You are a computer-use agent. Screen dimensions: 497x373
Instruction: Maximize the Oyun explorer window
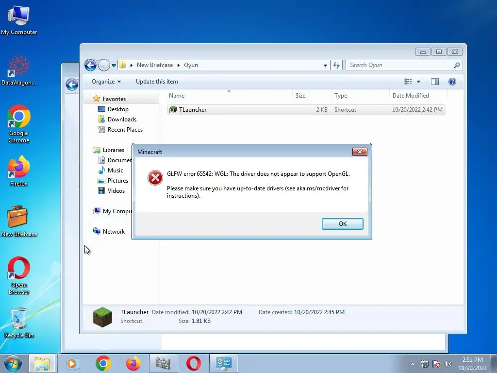[x=439, y=51]
